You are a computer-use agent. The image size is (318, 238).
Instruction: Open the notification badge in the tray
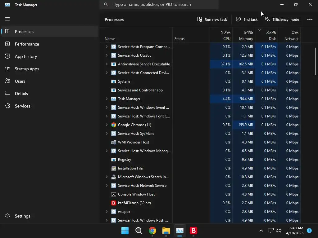point(309,231)
